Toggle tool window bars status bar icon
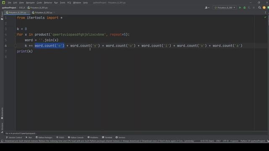 coord(2,141)
